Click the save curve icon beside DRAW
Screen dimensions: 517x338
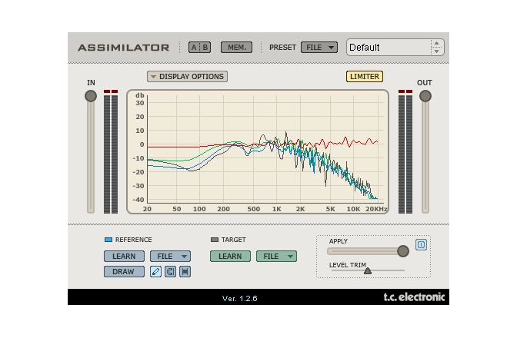pyautogui.click(x=185, y=271)
